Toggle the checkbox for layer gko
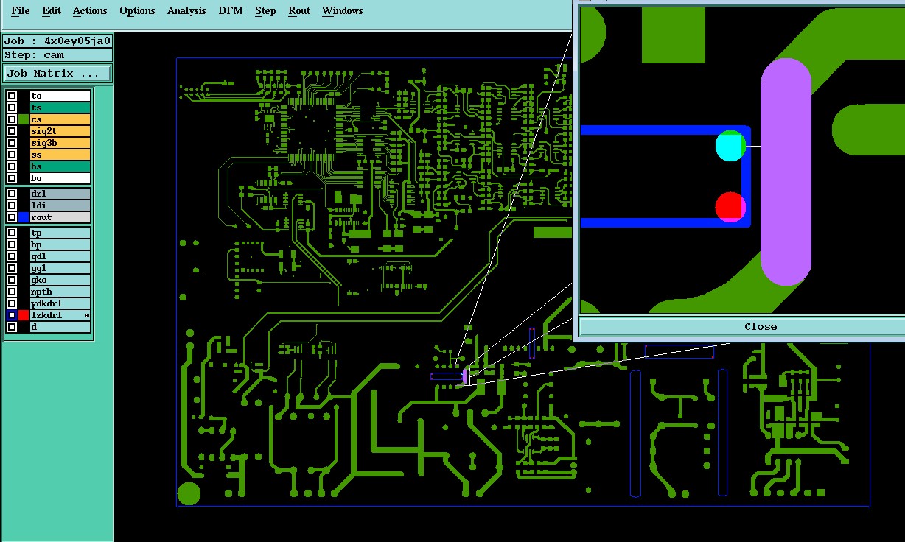This screenshot has height=542, width=905. [x=12, y=280]
